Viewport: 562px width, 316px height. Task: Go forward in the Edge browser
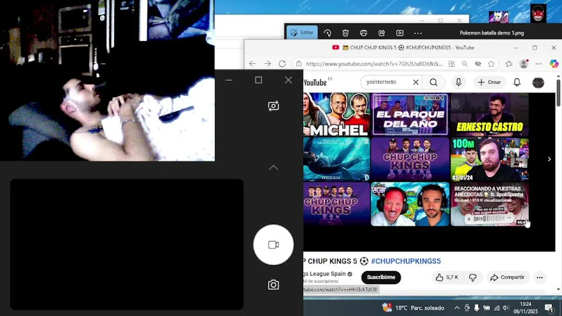click(267, 64)
